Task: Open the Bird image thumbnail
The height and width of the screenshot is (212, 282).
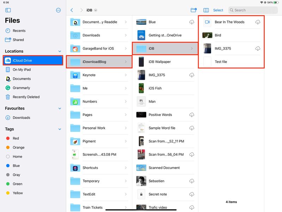Action: [x=207, y=35]
